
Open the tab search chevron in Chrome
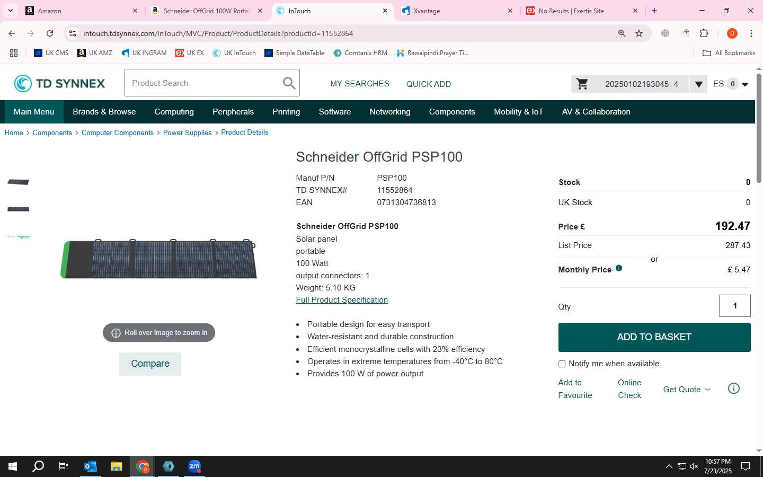tap(11, 11)
